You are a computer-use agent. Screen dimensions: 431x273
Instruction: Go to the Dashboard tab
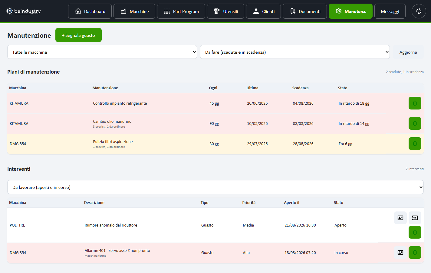pyautogui.click(x=90, y=11)
